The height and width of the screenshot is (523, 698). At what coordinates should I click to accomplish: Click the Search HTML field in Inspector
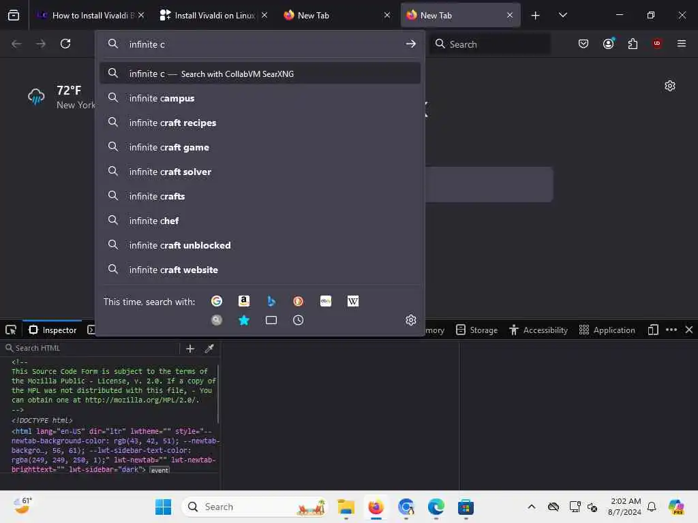point(91,348)
